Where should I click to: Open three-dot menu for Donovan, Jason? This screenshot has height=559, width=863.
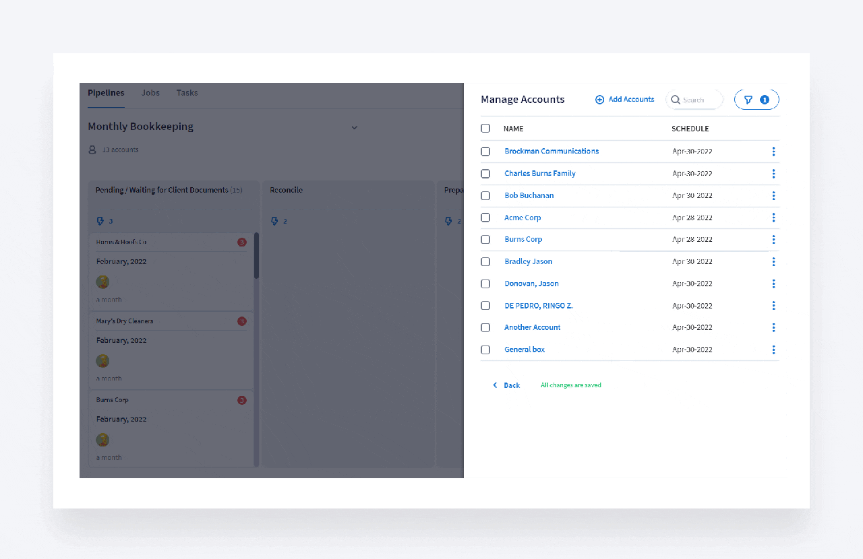tap(773, 284)
